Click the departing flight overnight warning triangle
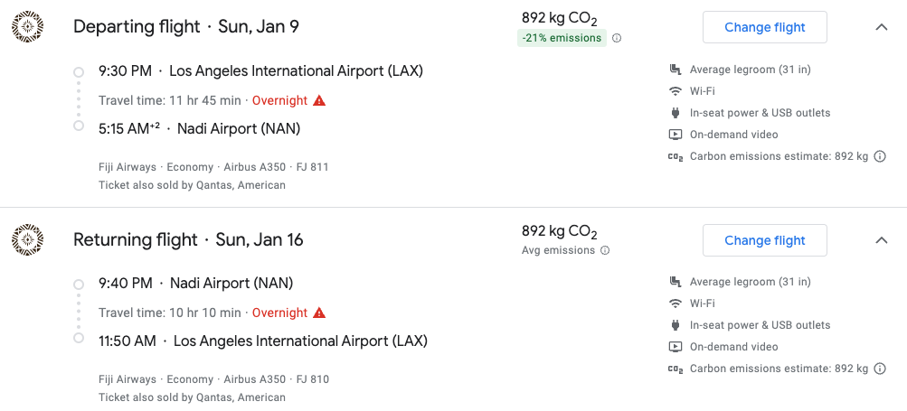Viewport: 907px width, 411px height. click(319, 100)
